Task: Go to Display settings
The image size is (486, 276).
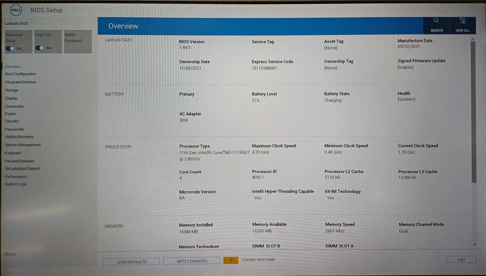Action: pyautogui.click(x=11, y=98)
